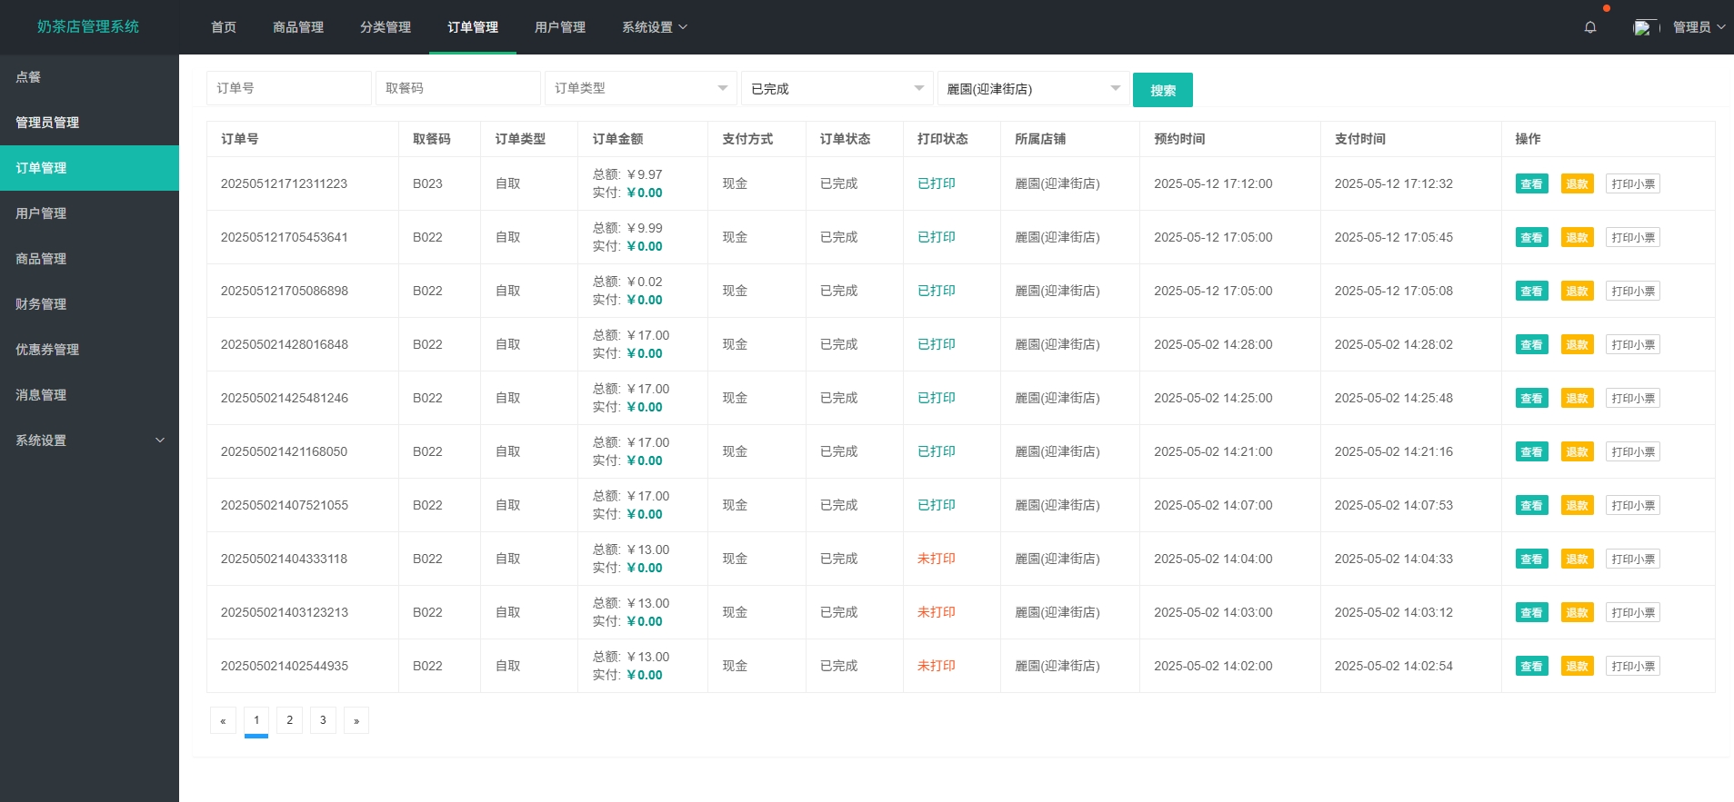Screen dimensions: 1734x802
Task: Expand 系统设置 in the sidebar
Action: pos(89,441)
